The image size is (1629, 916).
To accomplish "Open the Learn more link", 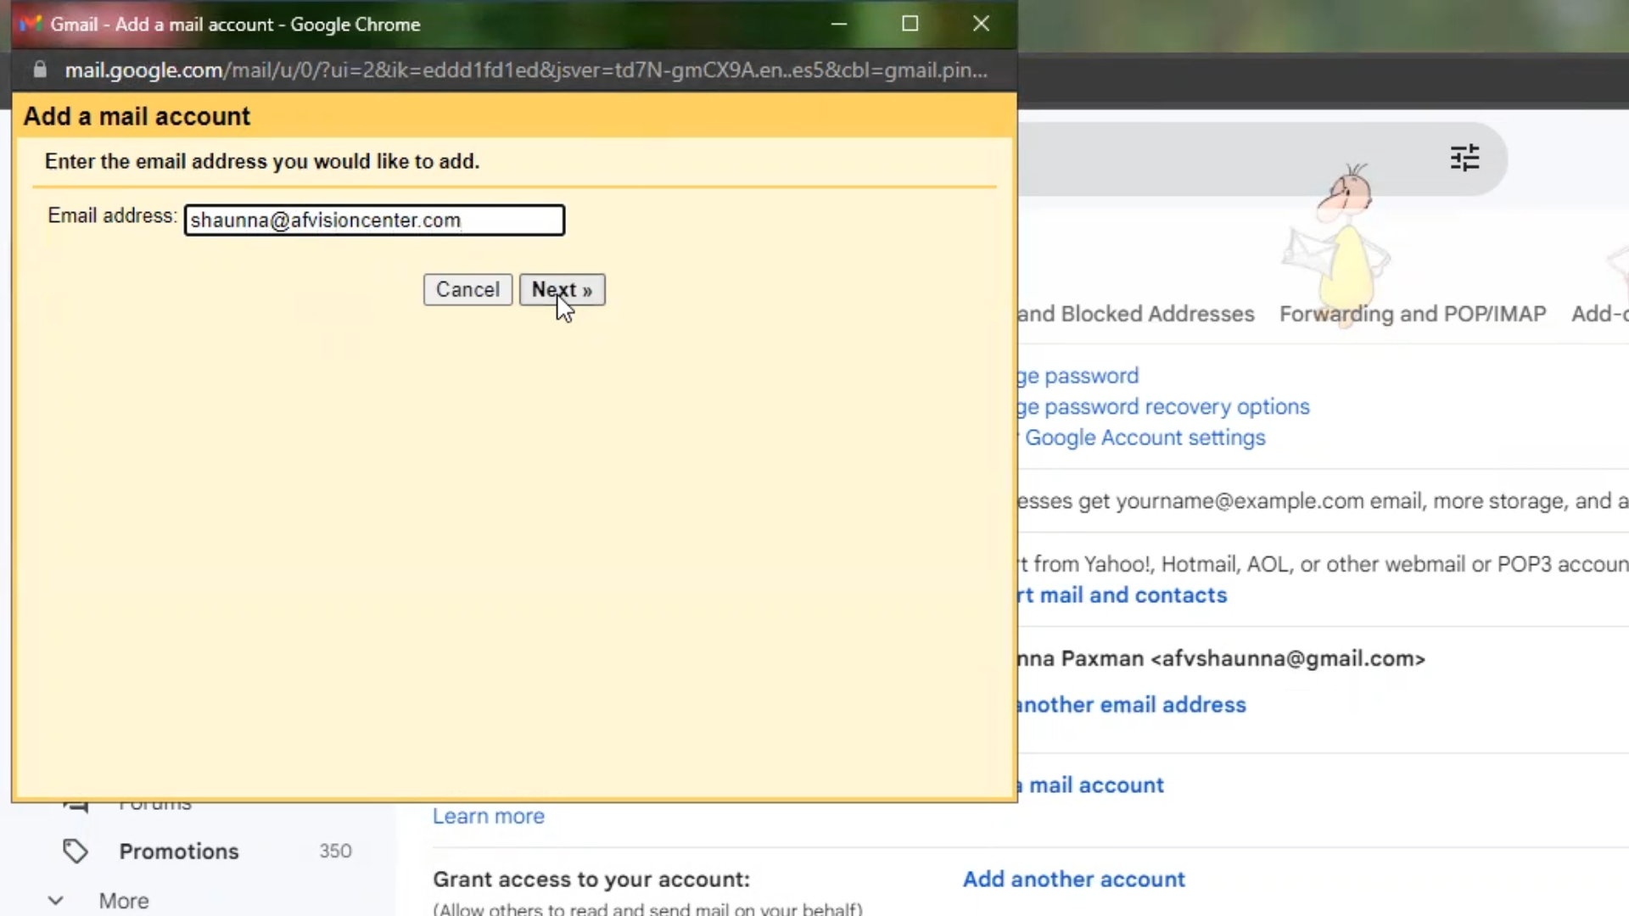I will pyautogui.click(x=489, y=816).
